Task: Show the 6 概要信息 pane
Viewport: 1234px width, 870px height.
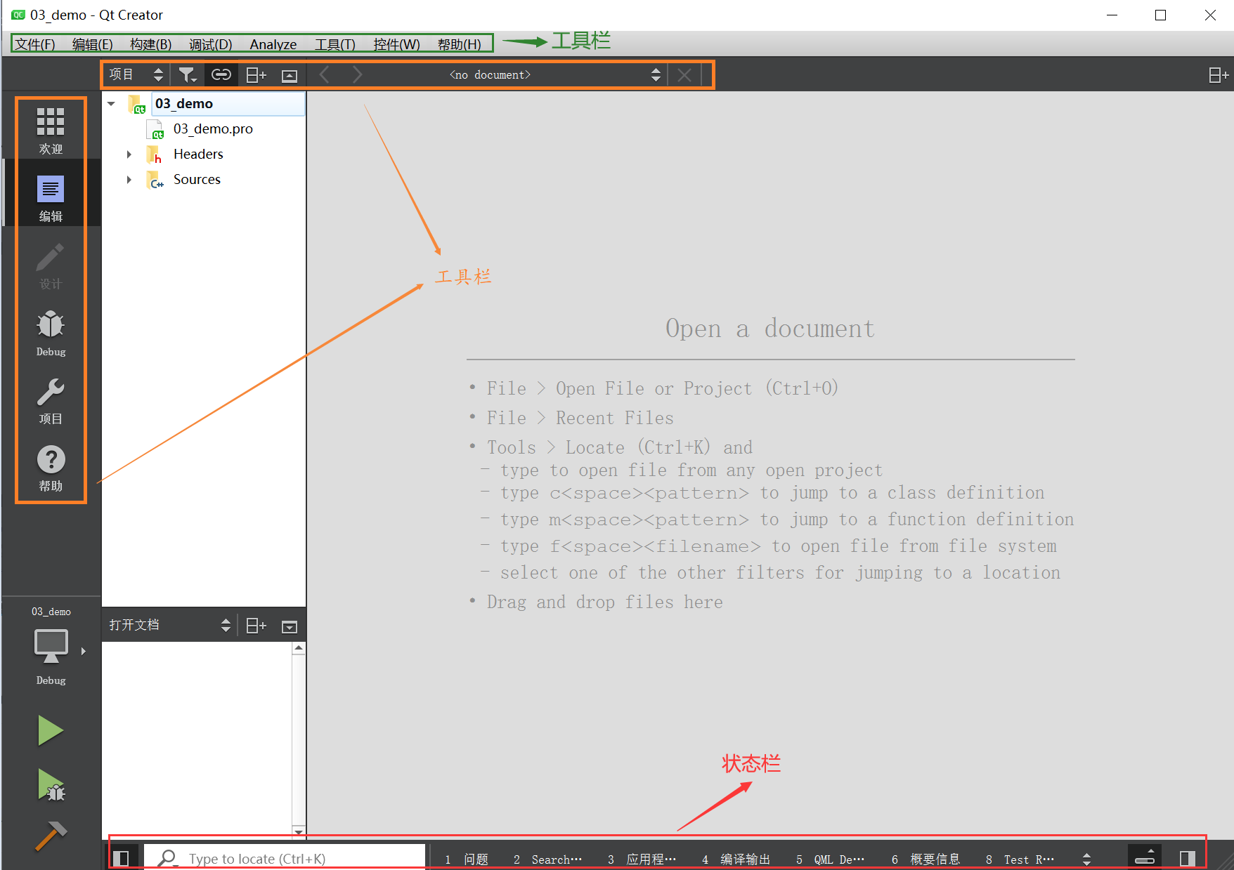Action: point(926,859)
